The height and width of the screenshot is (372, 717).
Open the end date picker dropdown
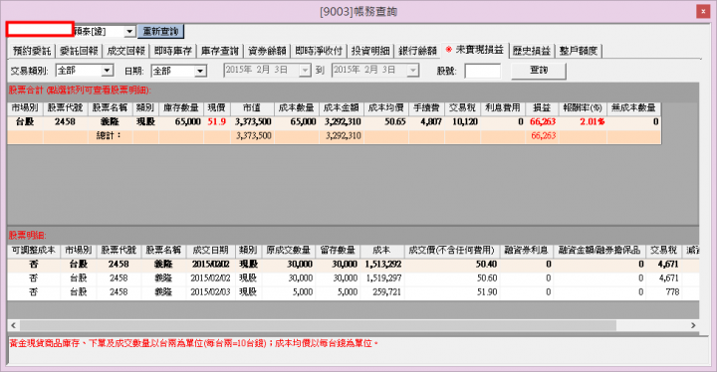pyautogui.click(x=413, y=71)
